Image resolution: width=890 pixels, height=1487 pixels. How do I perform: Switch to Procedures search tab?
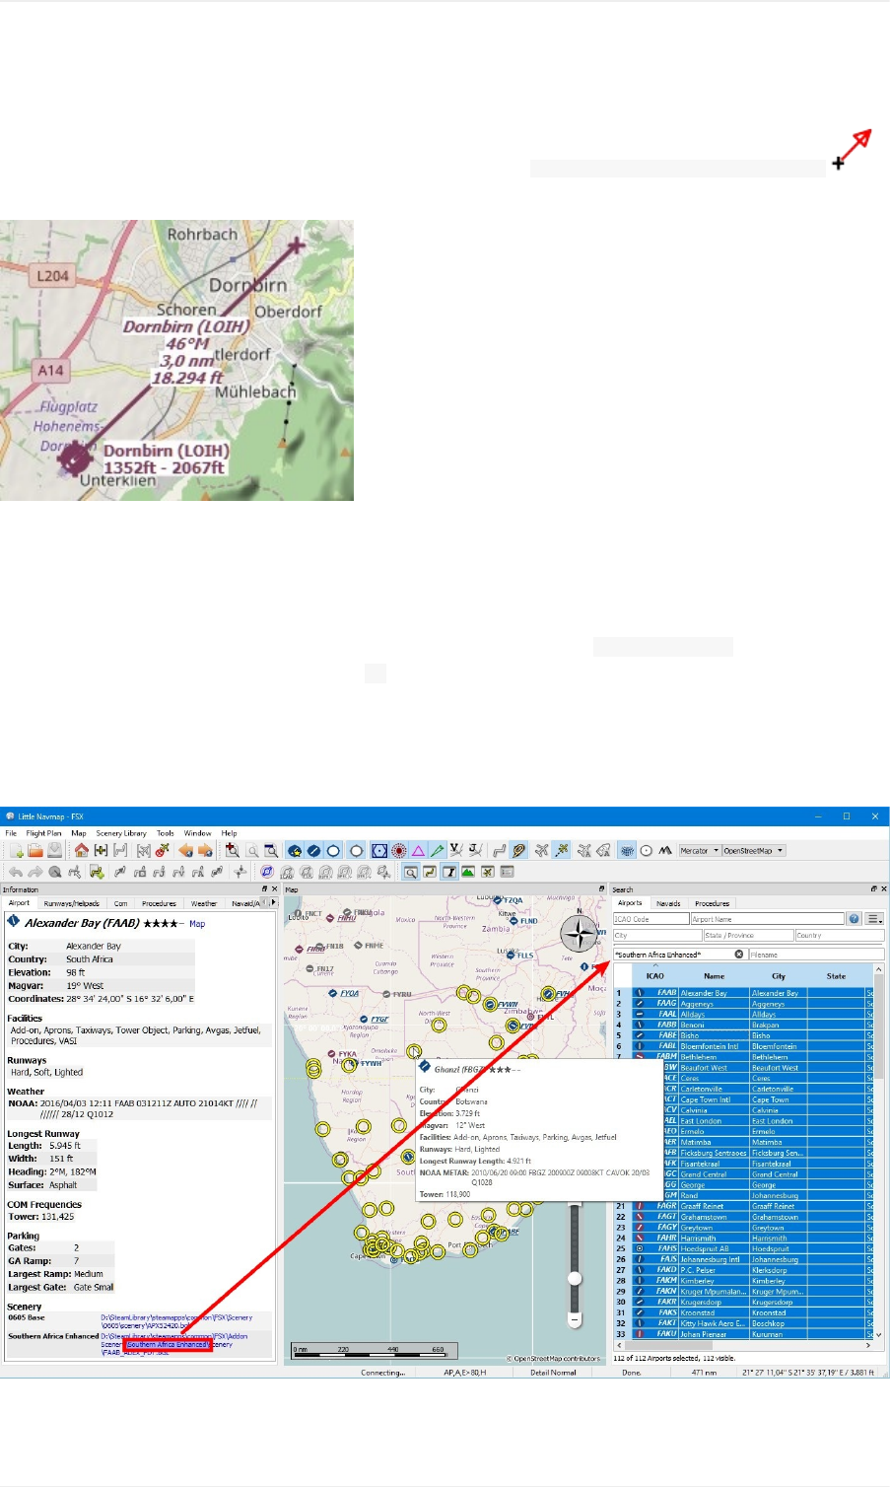712,903
